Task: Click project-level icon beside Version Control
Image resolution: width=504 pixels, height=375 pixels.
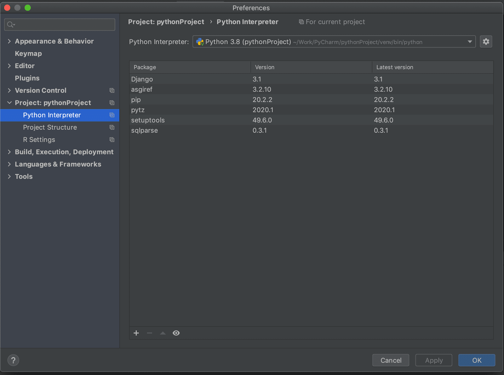Action: tap(112, 90)
